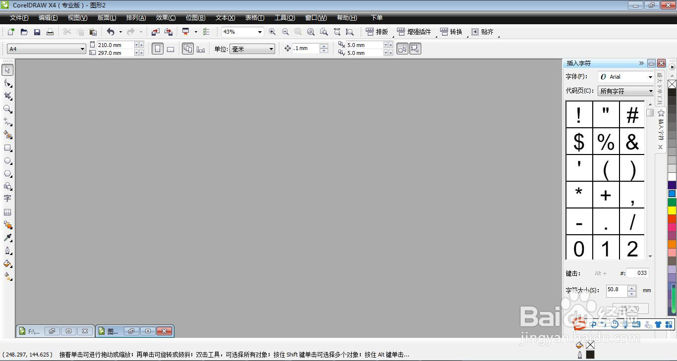Click the 增强插件 toolbar button

(414, 32)
